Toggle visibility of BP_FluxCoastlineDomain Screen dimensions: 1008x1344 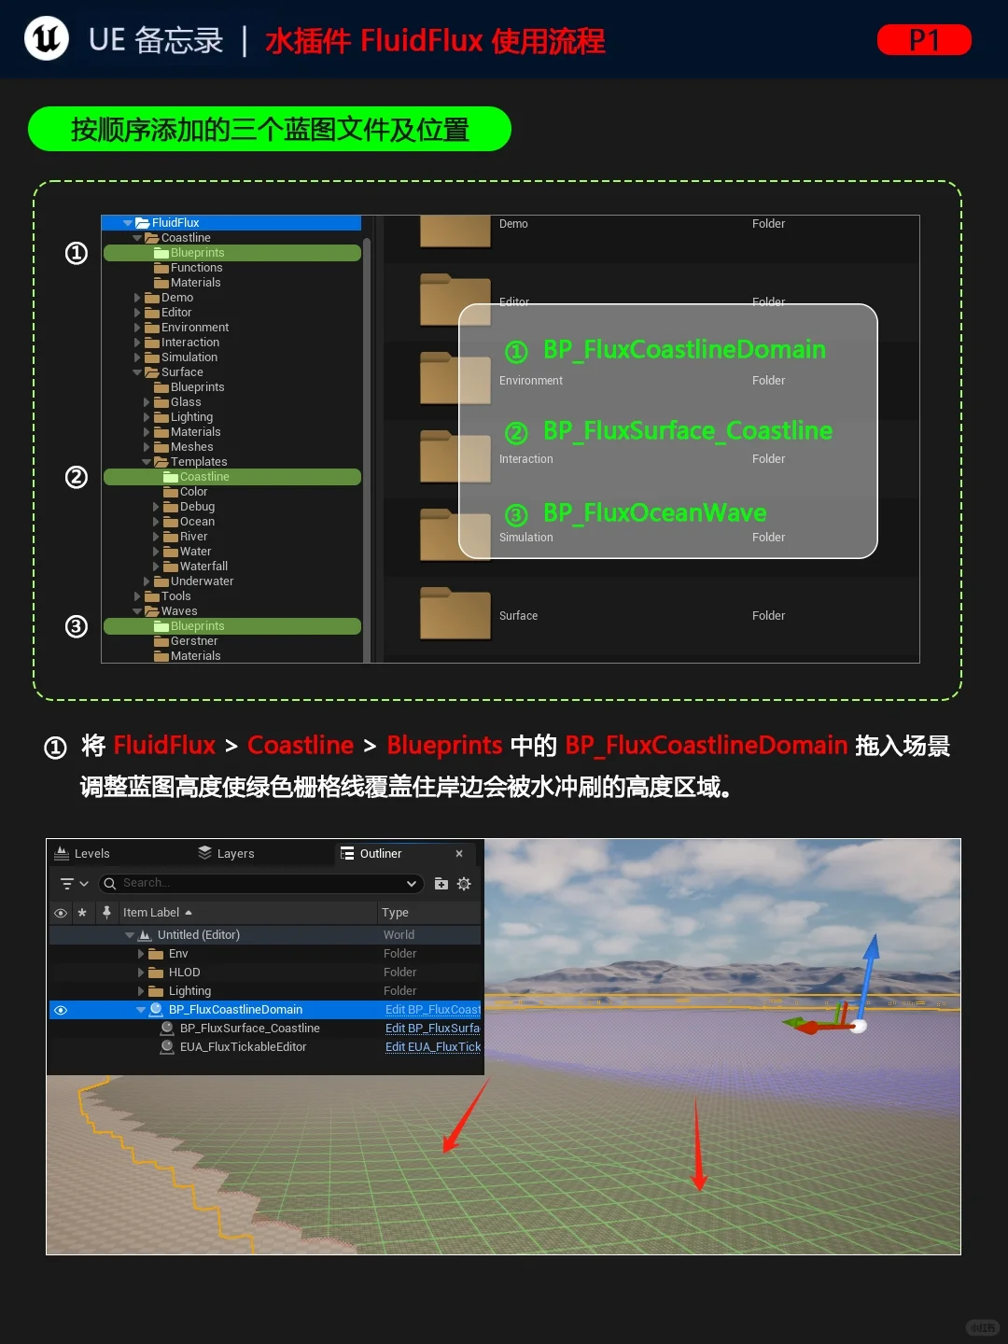[x=61, y=1009]
